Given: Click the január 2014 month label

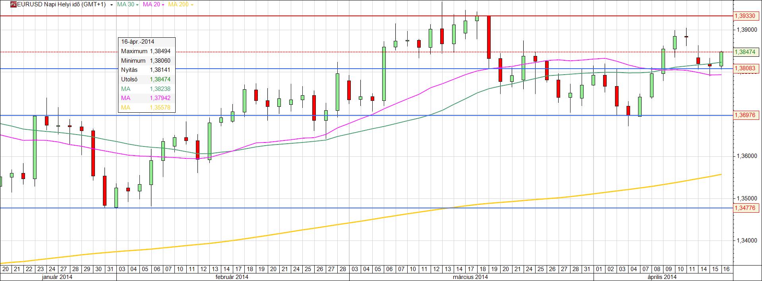Looking at the screenshot, I should pos(58,277).
